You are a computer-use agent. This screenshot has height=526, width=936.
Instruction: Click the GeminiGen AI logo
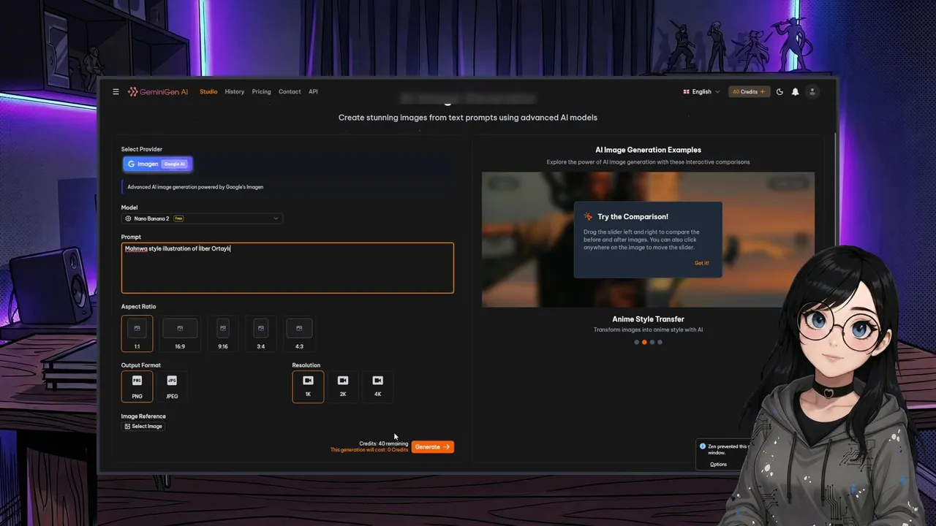(x=157, y=92)
